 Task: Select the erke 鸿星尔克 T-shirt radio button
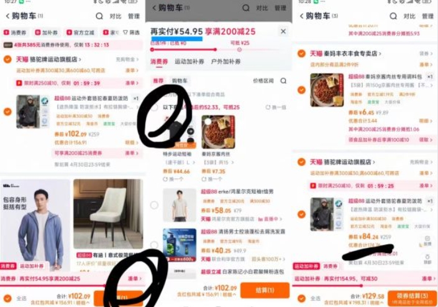tap(154, 205)
